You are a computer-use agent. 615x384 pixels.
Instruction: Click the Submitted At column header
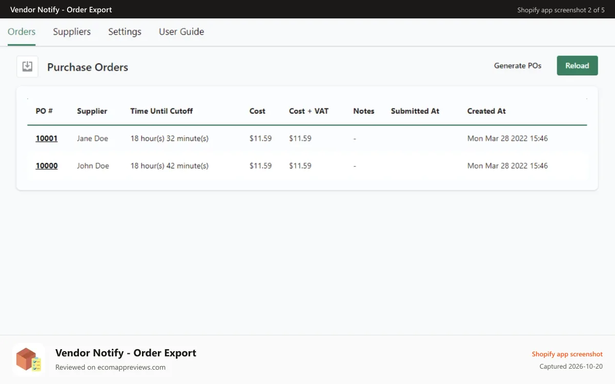[x=415, y=111]
